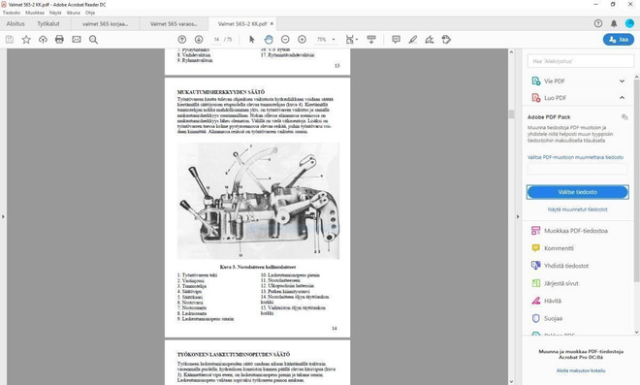The height and width of the screenshot is (385, 640).
Task: Click Valitse PDF-muotoon muunnettava tiedosto link
Action: pyautogui.click(x=575, y=157)
